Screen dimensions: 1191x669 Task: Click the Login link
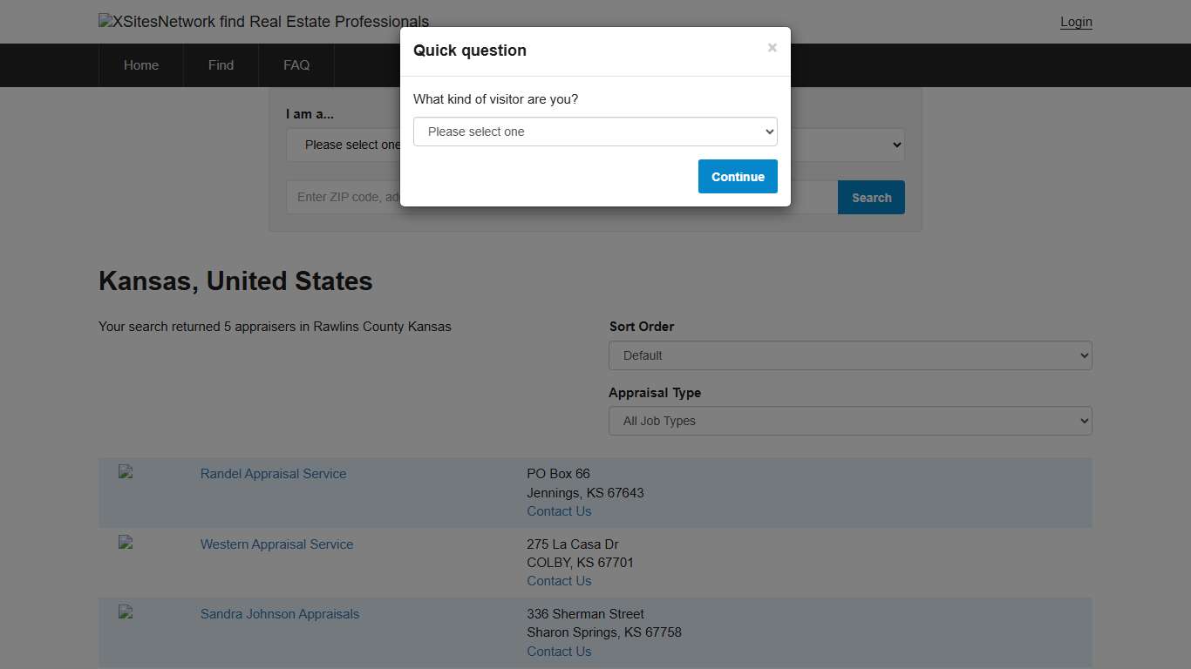click(1076, 22)
